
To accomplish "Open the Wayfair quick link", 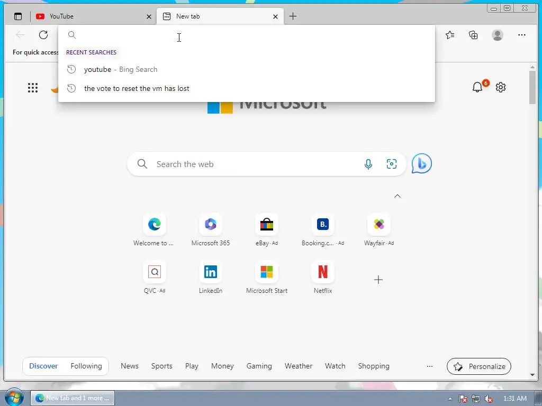I will point(379,230).
